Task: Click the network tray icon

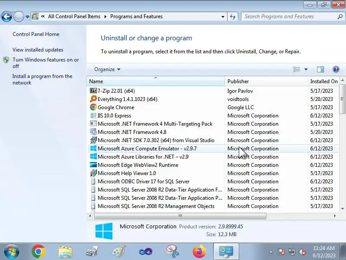Action: click(292, 252)
